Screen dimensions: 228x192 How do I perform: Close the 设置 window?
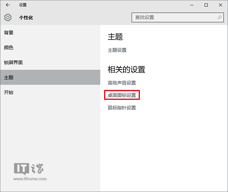point(220,5)
